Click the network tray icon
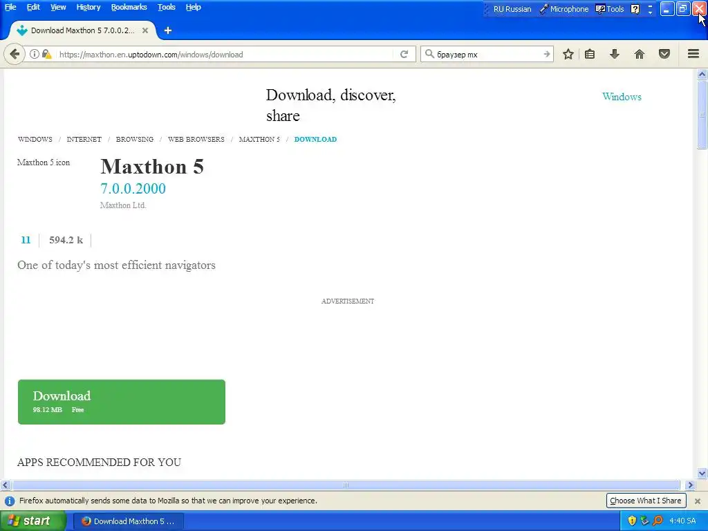 (x=644, y=521)
